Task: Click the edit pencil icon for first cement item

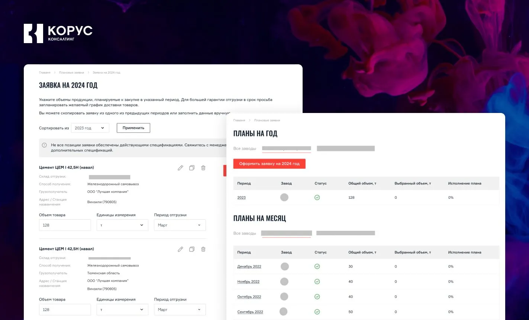Action: (x=180, y=168)
